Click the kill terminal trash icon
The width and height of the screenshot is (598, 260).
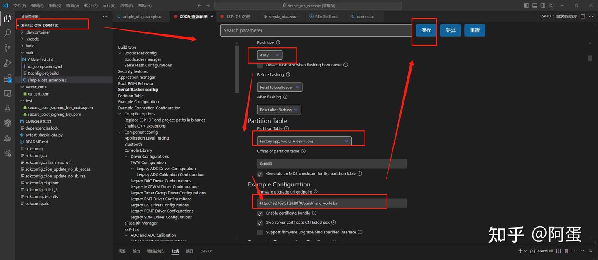(x=566, y=250)
